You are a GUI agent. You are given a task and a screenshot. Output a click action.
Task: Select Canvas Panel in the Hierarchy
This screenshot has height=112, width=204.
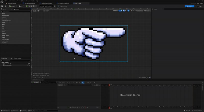(7, 64)
